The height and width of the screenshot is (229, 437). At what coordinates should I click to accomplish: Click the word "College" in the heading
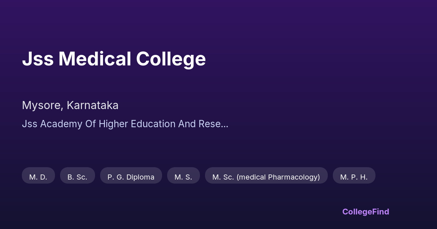(171, 59)
